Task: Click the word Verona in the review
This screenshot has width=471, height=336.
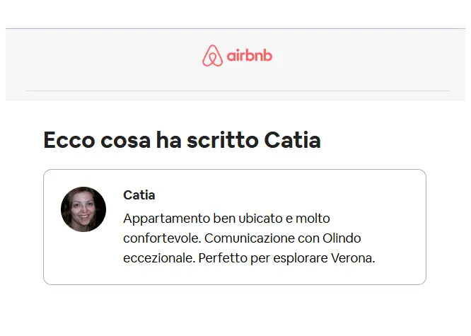Action: point(351,258)
